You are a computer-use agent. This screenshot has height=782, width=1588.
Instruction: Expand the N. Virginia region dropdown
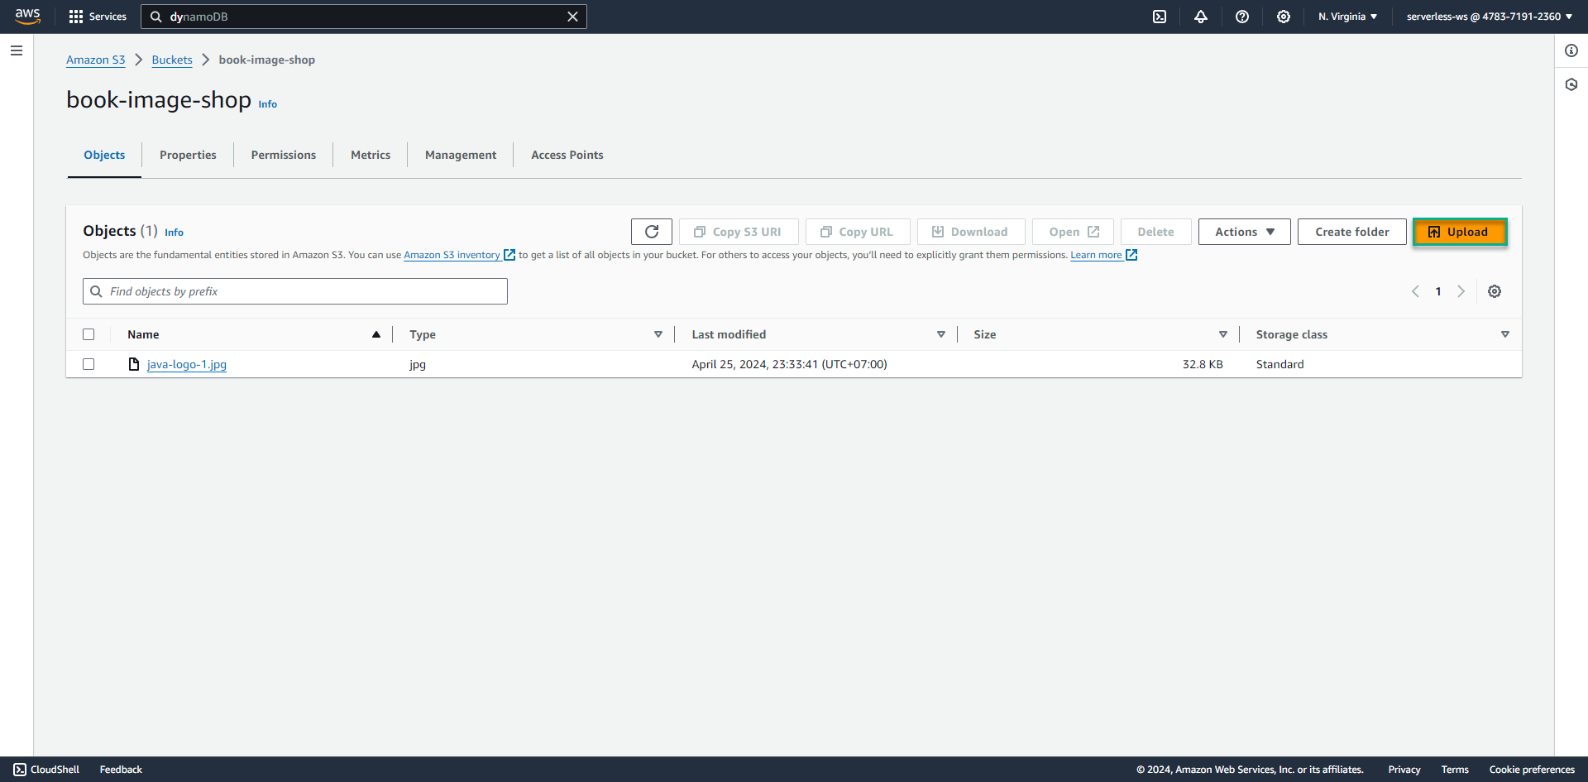(1347, 17)
